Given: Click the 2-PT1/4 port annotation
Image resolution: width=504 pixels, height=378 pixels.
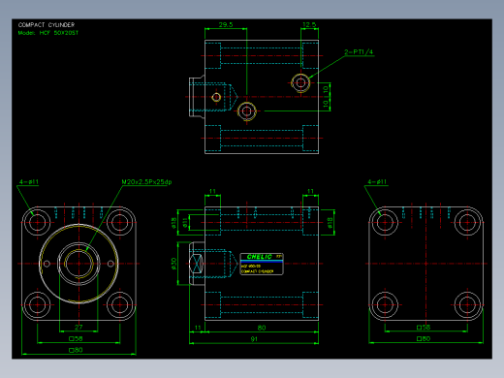Looking at the screenshot, I should [x=359, y=52].
